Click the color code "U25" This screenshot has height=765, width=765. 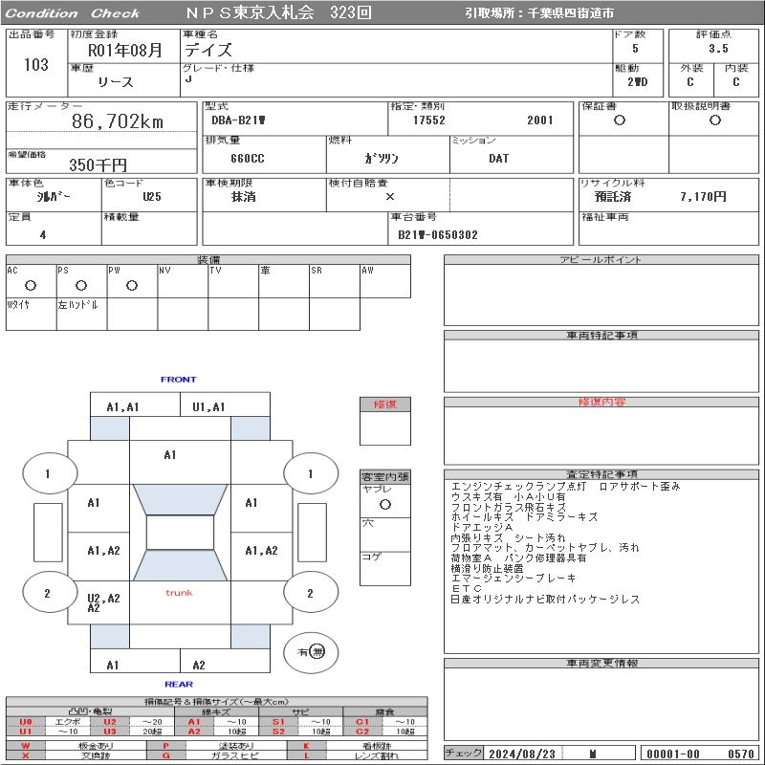(152, 197)
